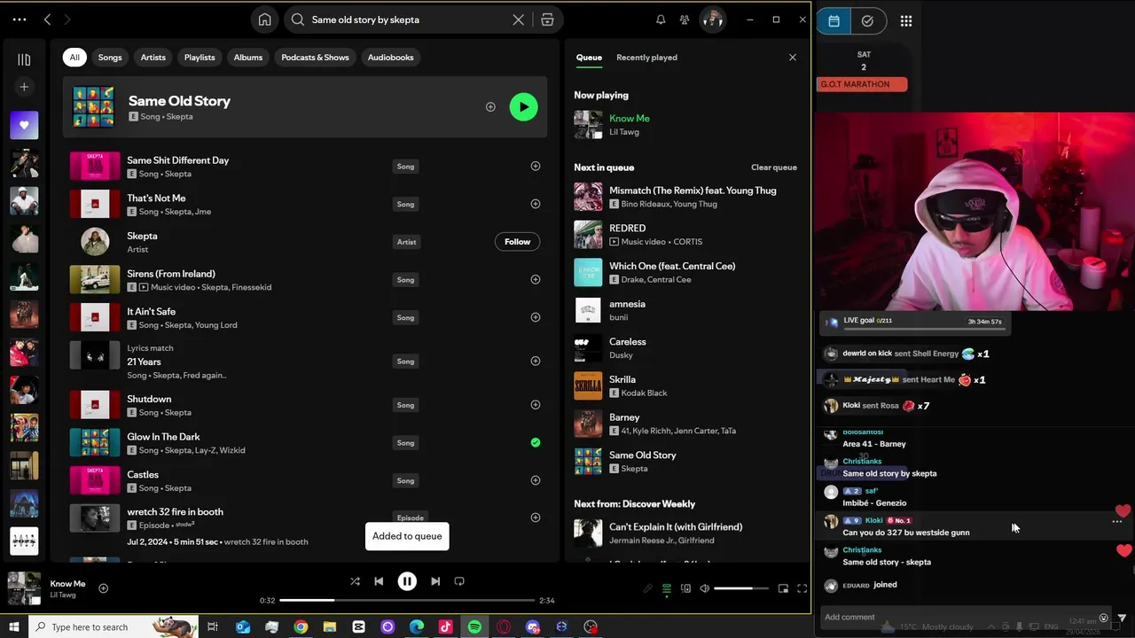Remove saved check on Glow In The Dark

click(x=535, y=442)
